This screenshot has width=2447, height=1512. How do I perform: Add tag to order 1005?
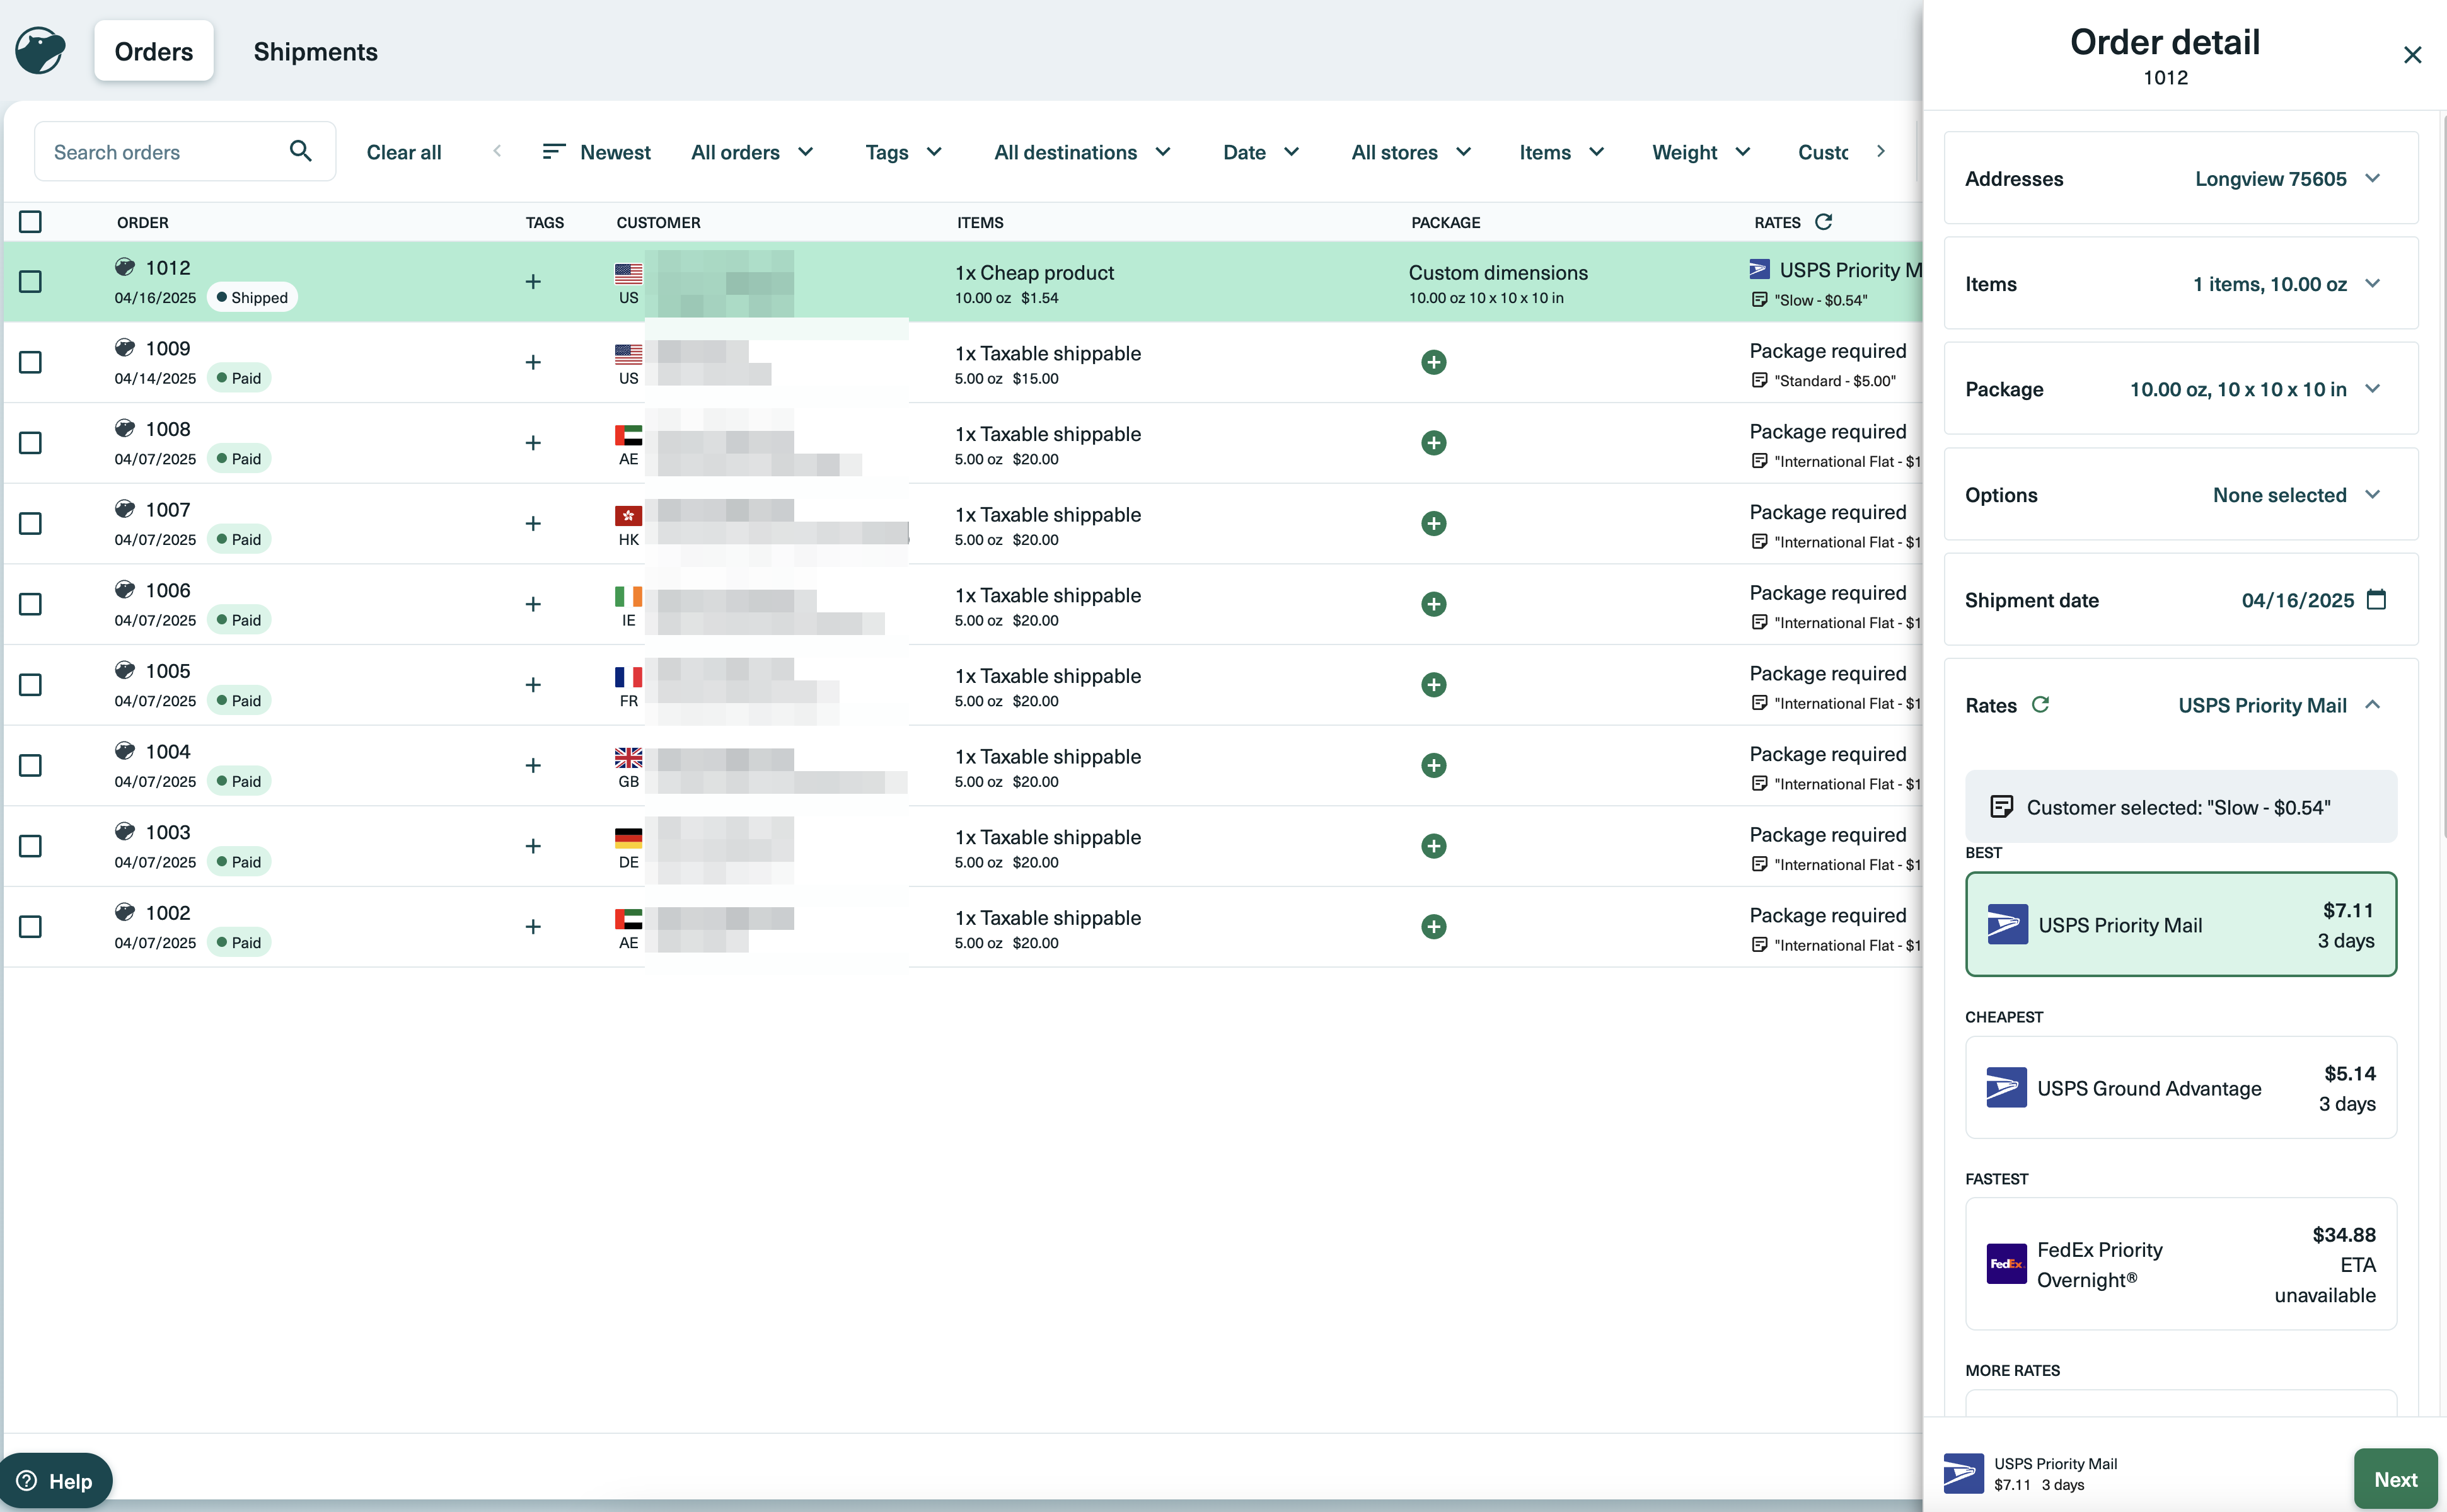click(x=533, y=685)
